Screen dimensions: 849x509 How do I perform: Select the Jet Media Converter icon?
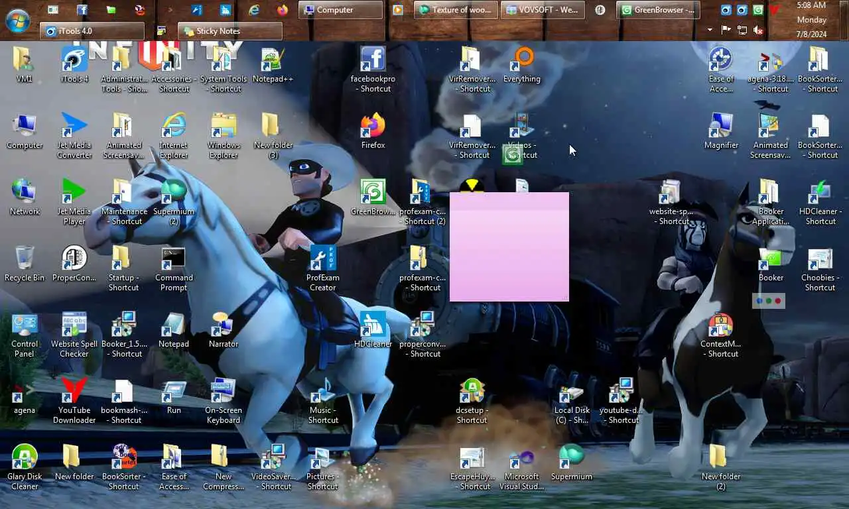pos(74,136)
